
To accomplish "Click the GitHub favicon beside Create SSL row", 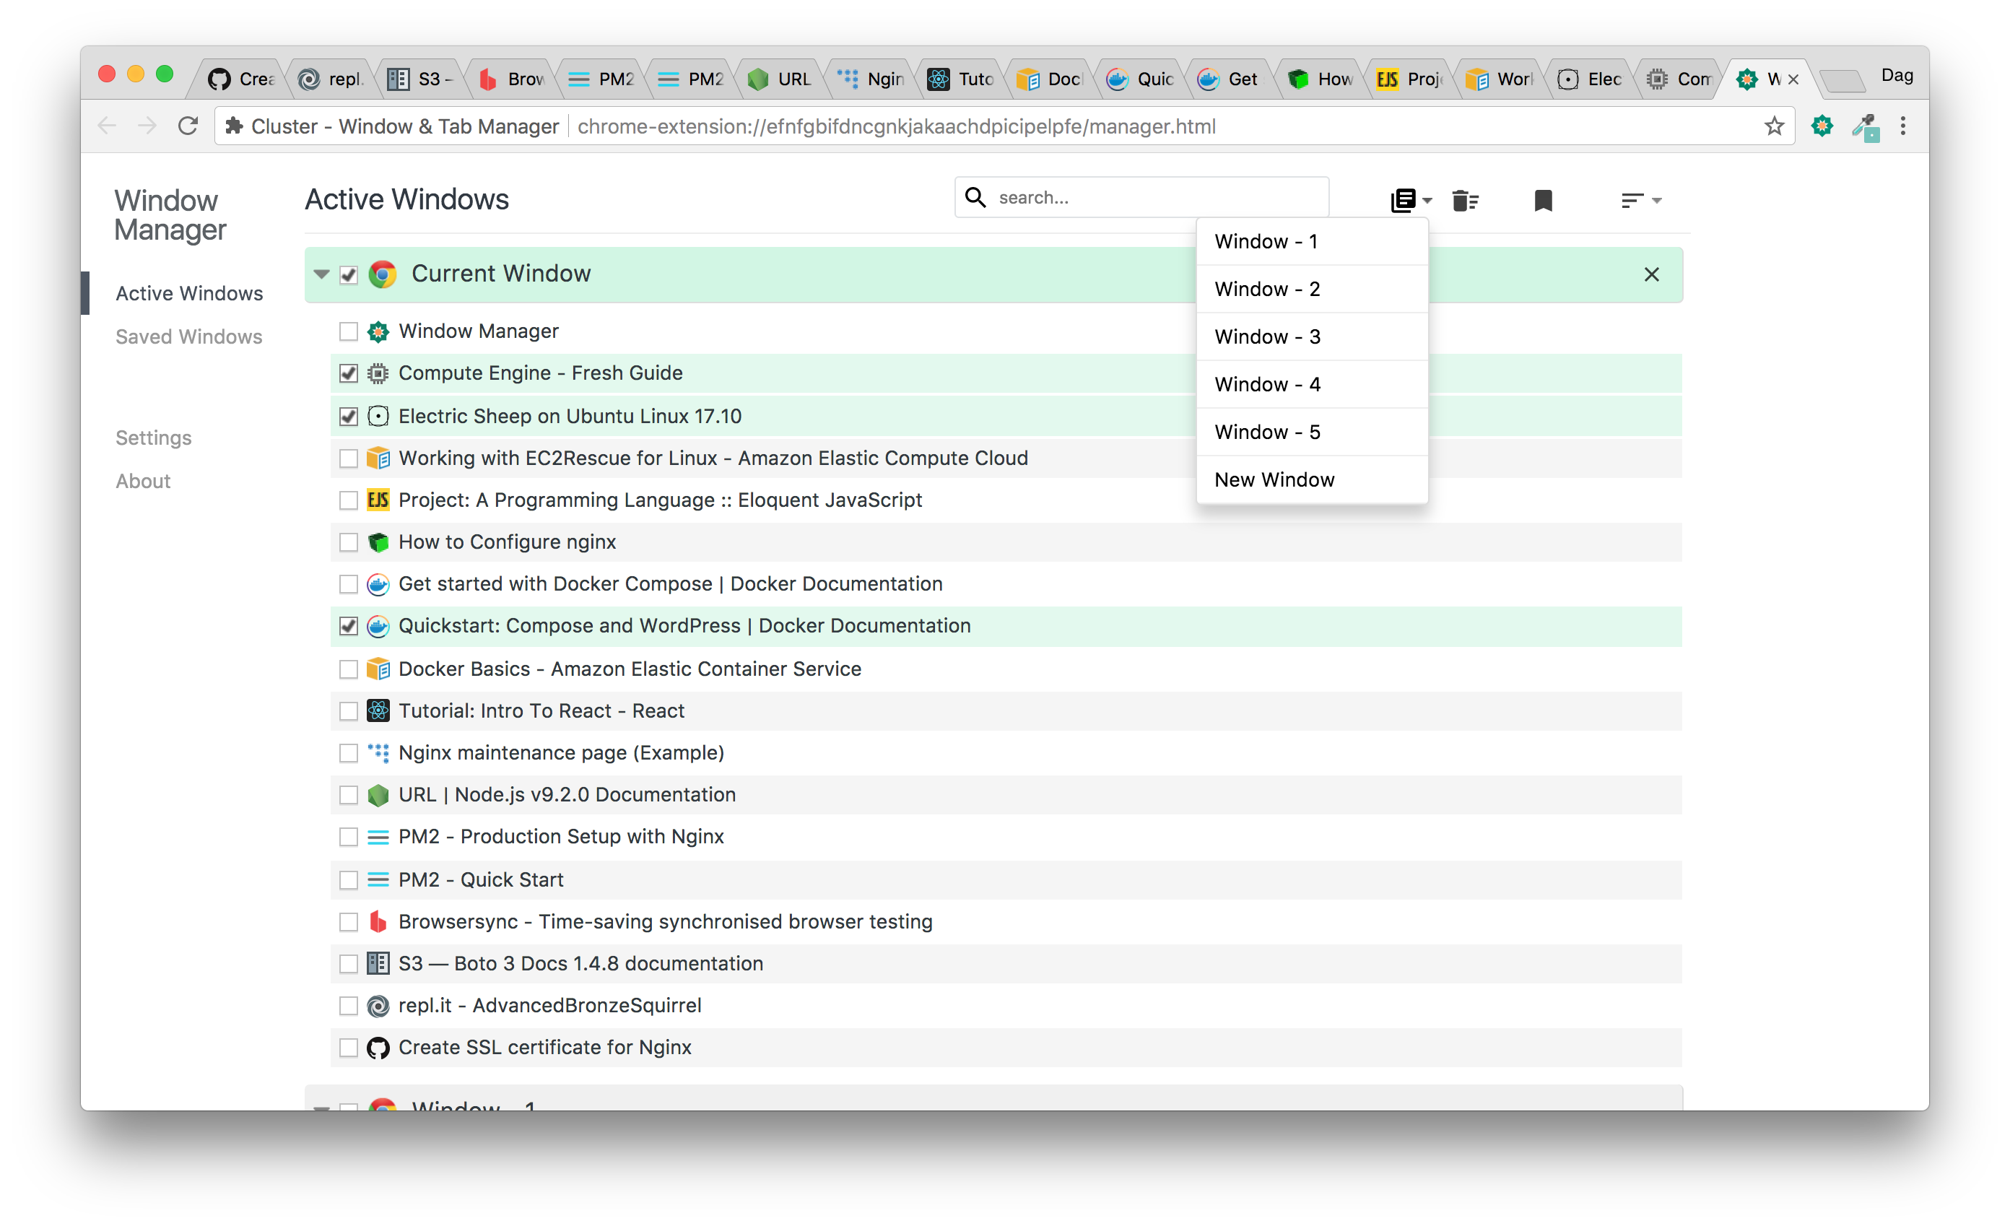I will pyautogui.click(x=378, y=1048).
